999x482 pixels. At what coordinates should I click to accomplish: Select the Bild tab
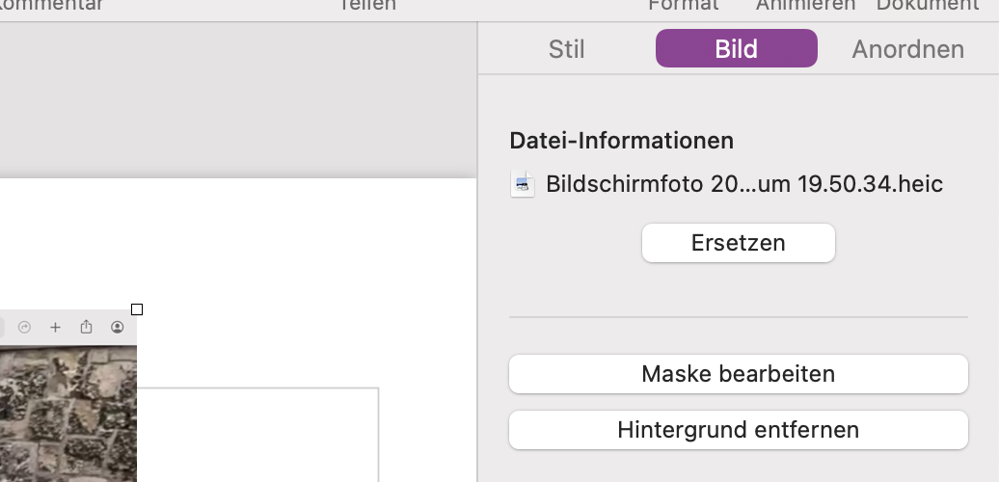[736, 49]
